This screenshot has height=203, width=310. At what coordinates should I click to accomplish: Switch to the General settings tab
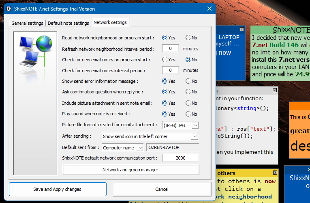[x=27, y=23]
